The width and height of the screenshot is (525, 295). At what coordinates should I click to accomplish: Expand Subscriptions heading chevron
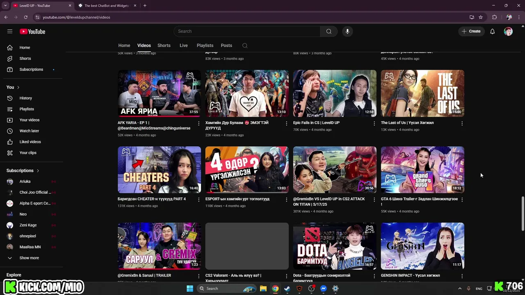[38, 170]
